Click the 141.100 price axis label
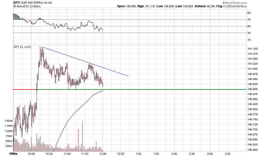Viewport: 262px width, 156px height. 252,49
